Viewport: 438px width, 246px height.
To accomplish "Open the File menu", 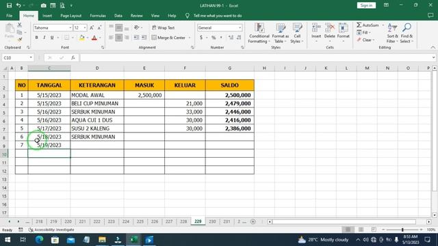I will (9, 16).
